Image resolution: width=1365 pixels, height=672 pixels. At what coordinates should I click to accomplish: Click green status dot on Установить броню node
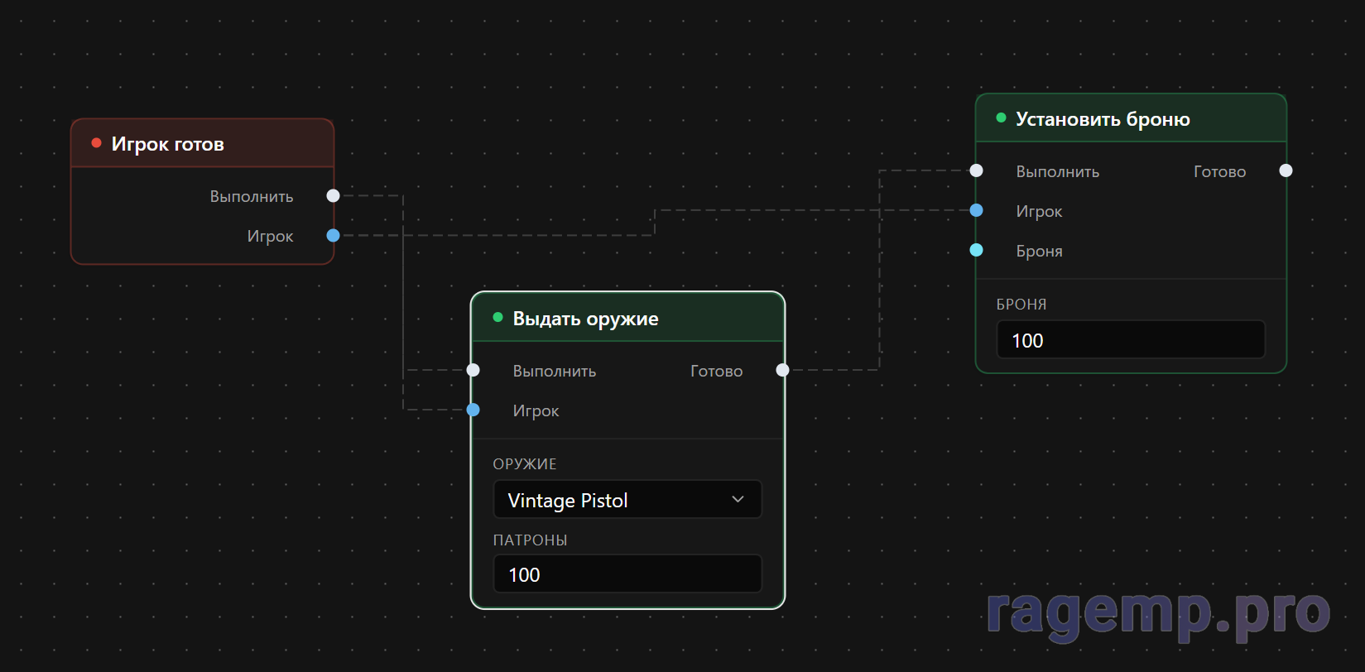(x=1002, y=118)
